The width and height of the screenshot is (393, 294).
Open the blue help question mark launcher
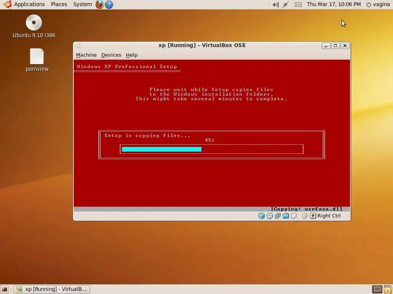109,5
